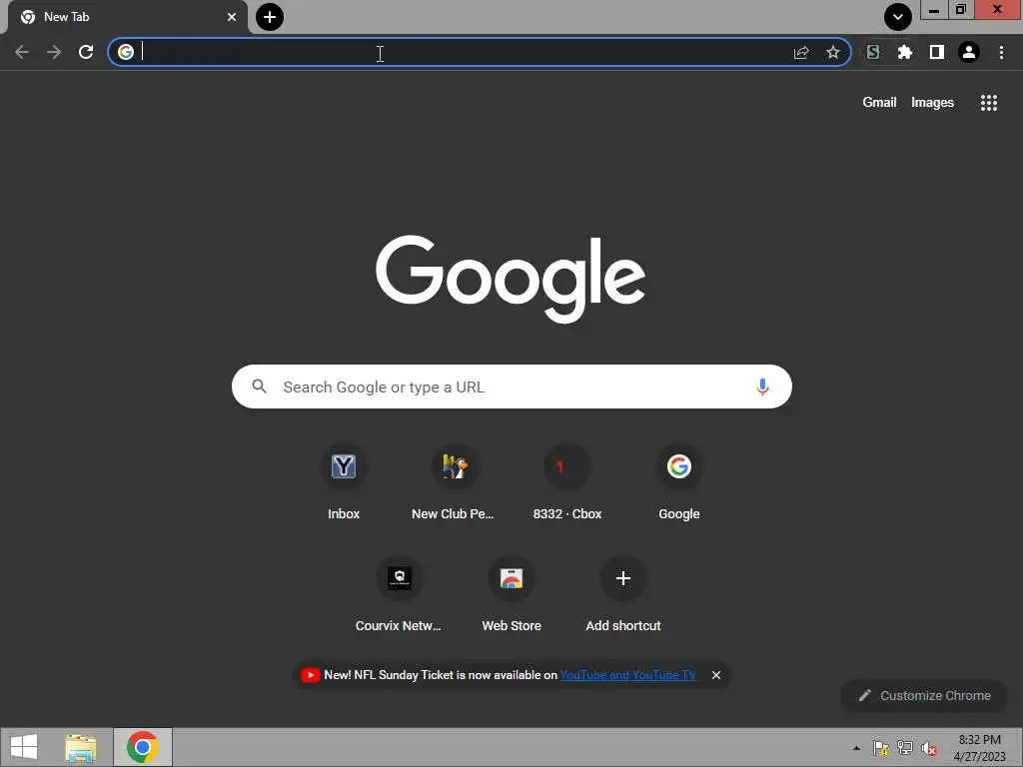Open the Google shortcut tile

coord(679,482)
